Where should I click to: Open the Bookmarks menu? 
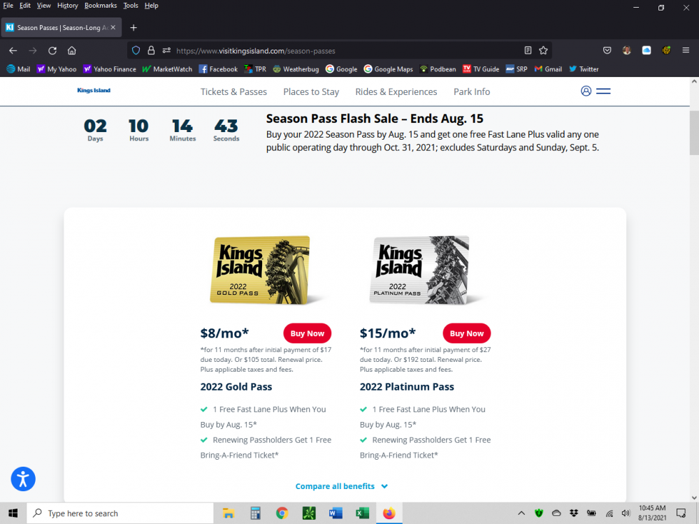pos(101,6)
